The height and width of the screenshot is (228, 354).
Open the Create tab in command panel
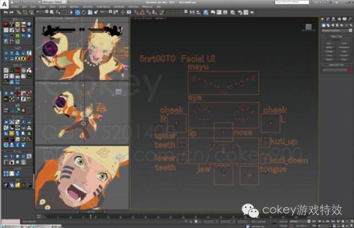323,20
